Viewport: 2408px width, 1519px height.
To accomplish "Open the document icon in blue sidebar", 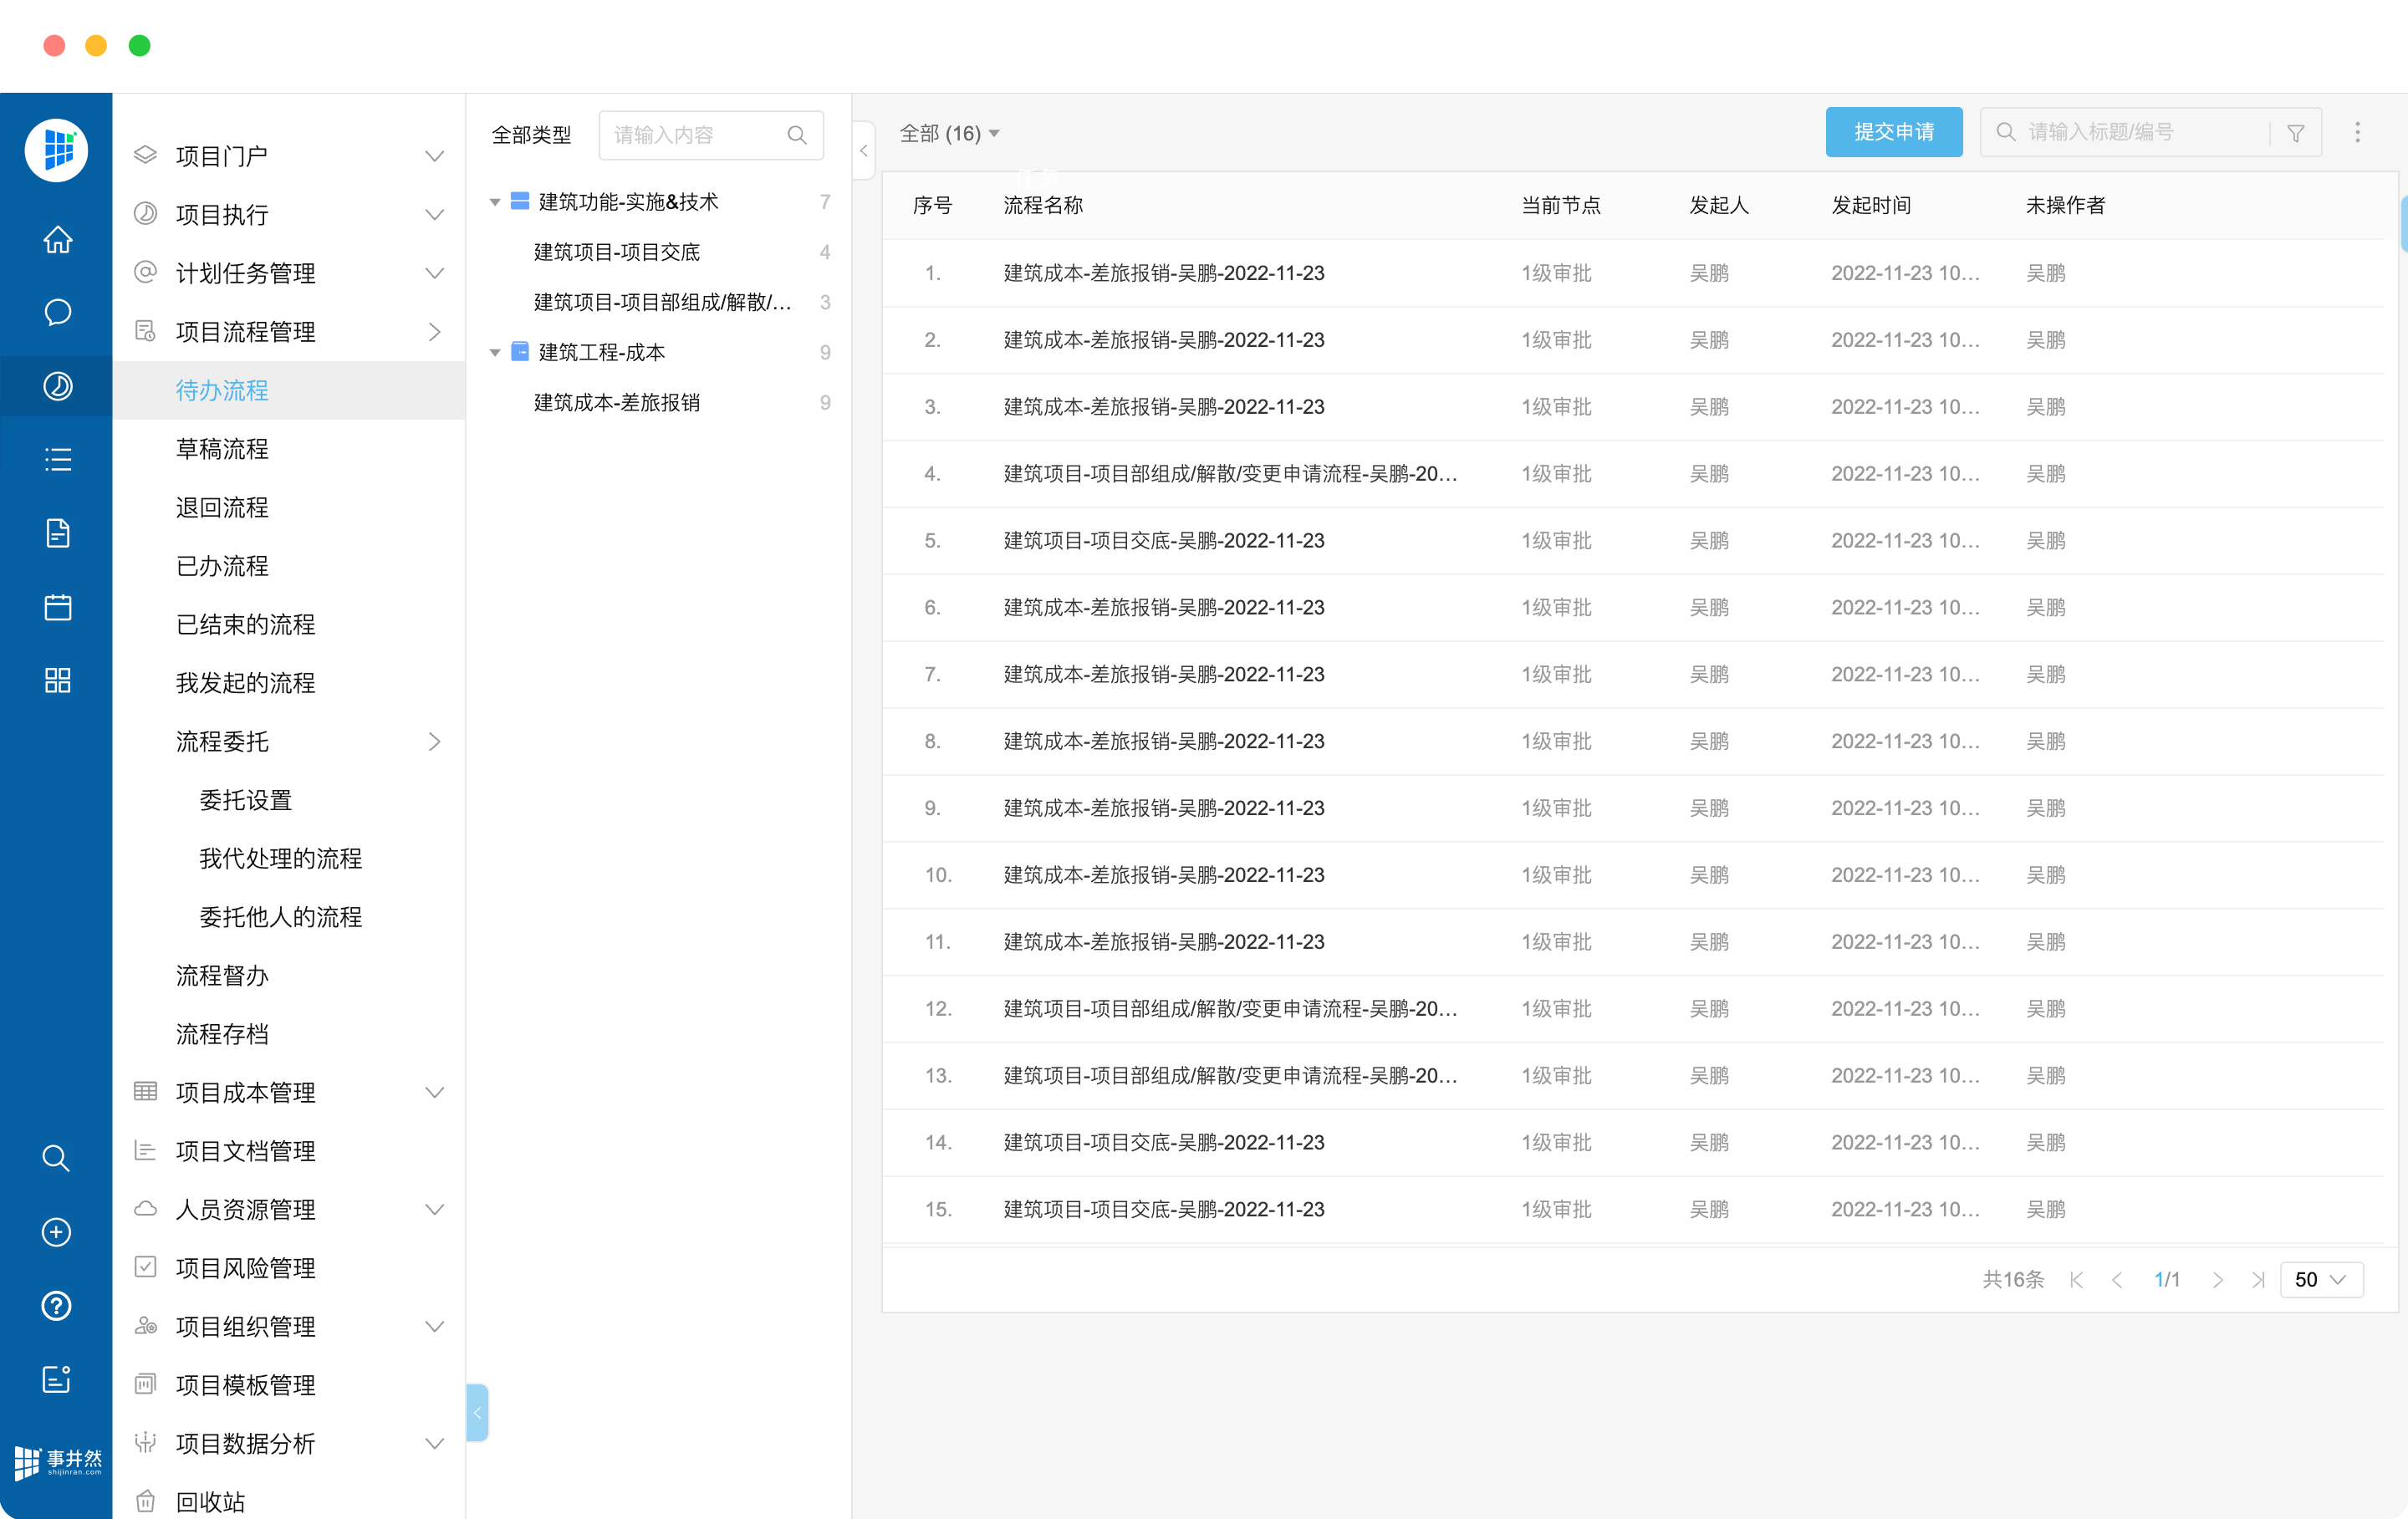I will (57, 533).
